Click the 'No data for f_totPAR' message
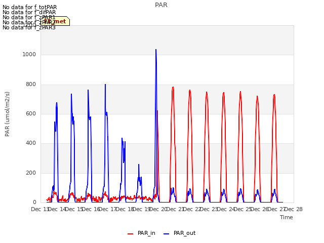324x243 pixels. click(29, 7)
